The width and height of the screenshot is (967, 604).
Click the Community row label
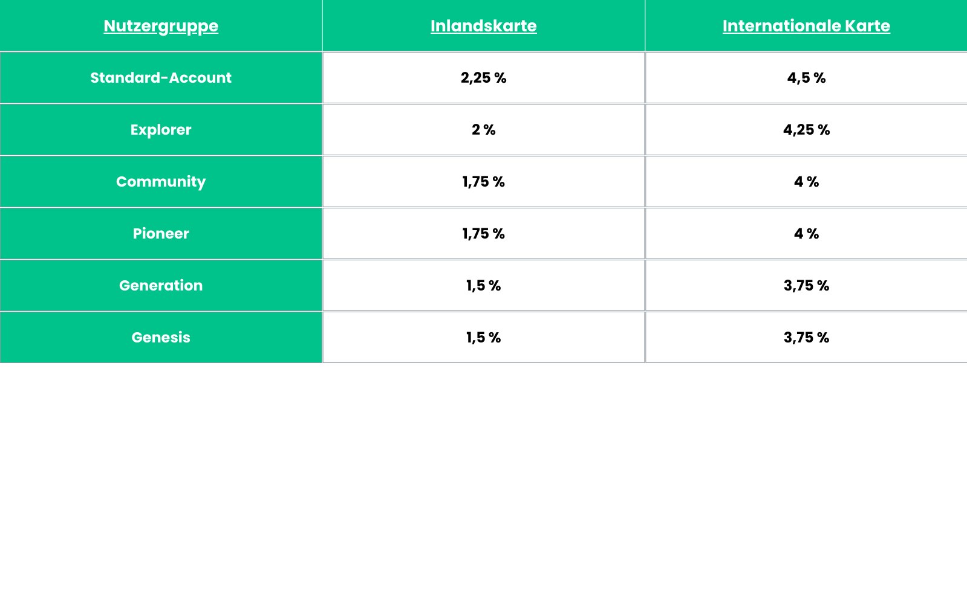pyautogui.click(x=161, y=182)
